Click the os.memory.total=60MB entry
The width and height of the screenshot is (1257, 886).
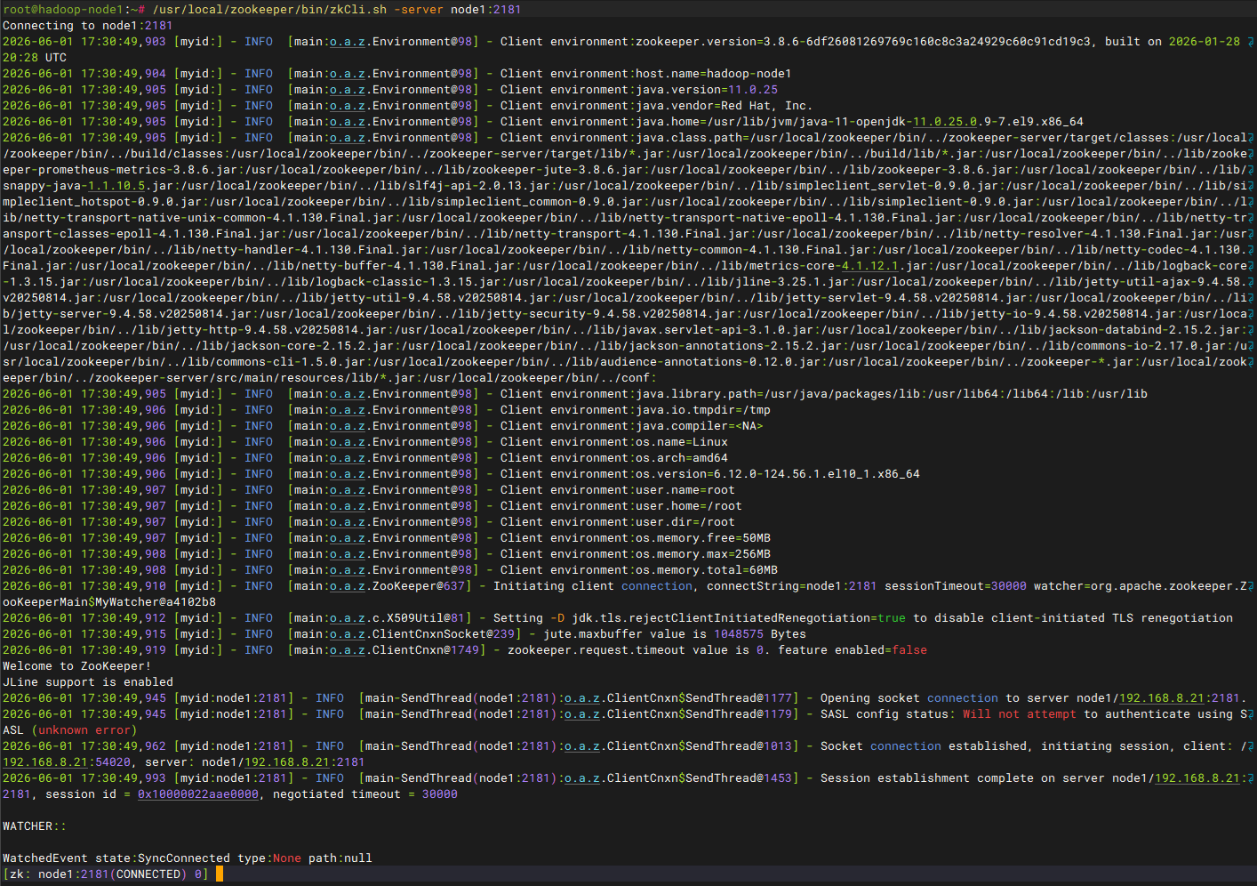(707, 570)
